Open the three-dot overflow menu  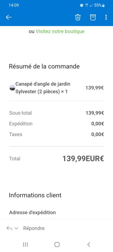click(106, 17)
